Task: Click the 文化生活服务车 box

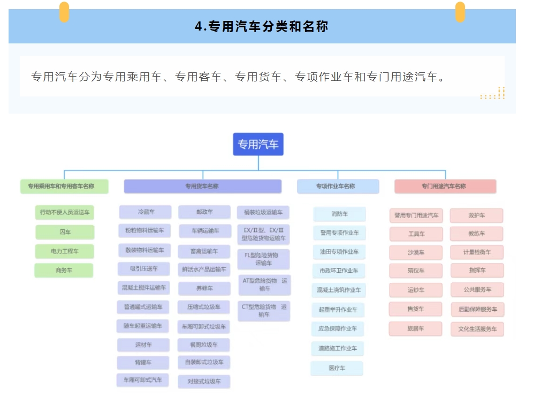Action: coord(477,329)
